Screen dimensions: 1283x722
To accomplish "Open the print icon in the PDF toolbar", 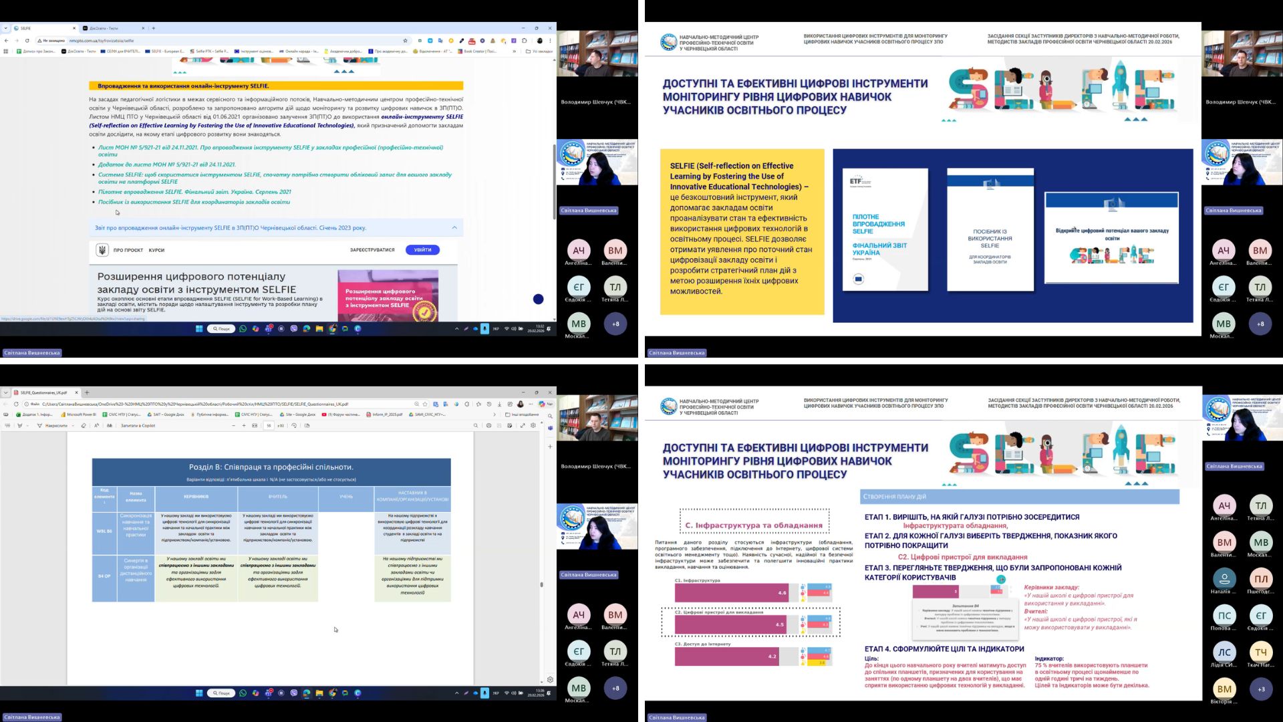I will (x=488, y=425).
